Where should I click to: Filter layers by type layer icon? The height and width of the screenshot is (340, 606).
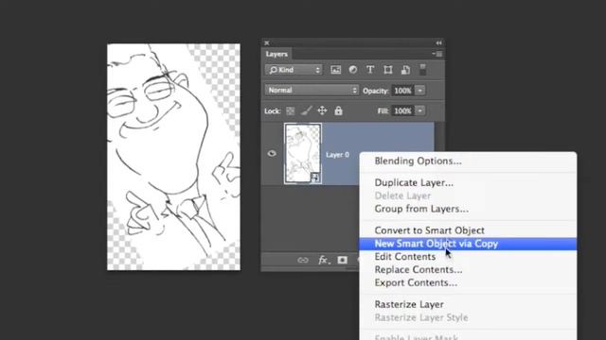370,70
